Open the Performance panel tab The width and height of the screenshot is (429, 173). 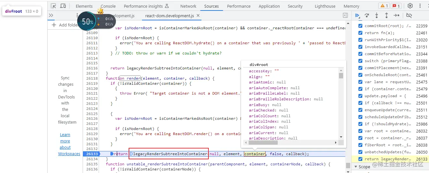pyautogui.click(x=239, y=6)
